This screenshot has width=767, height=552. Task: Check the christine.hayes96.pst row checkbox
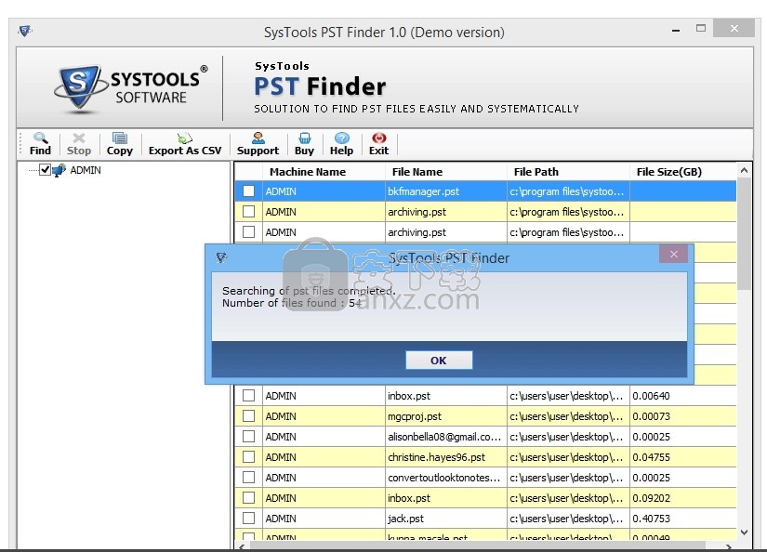(x=248, y=457)
